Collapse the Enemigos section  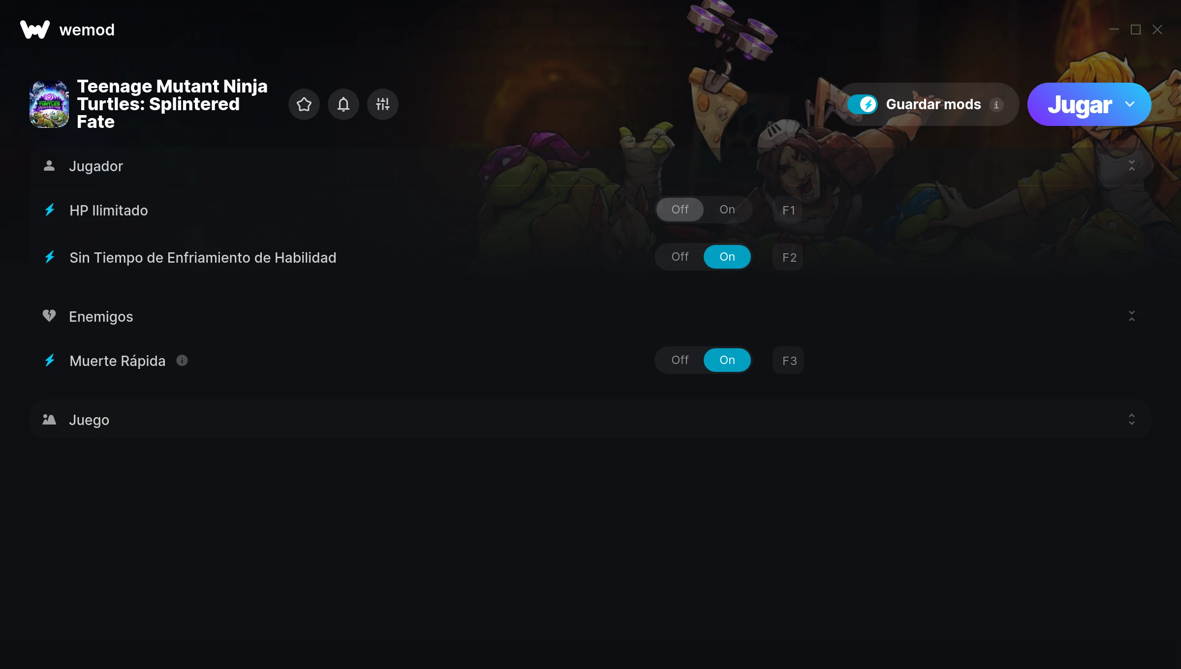tap(1132, 316)
